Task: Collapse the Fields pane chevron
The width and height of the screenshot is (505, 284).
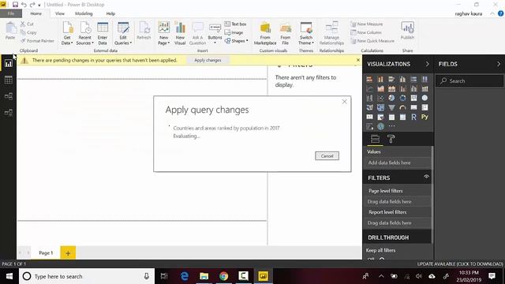Action: pyautogui.click(x=499, y=64)
